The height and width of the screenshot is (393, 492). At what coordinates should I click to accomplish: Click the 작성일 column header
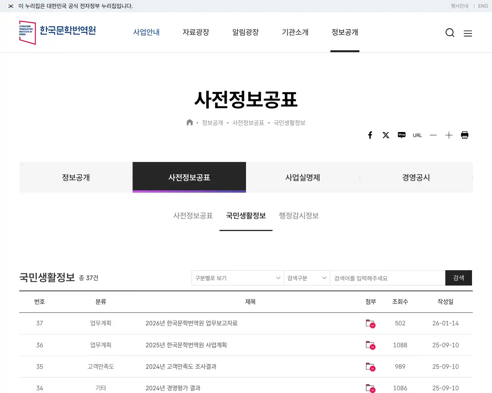coord(445,302)
